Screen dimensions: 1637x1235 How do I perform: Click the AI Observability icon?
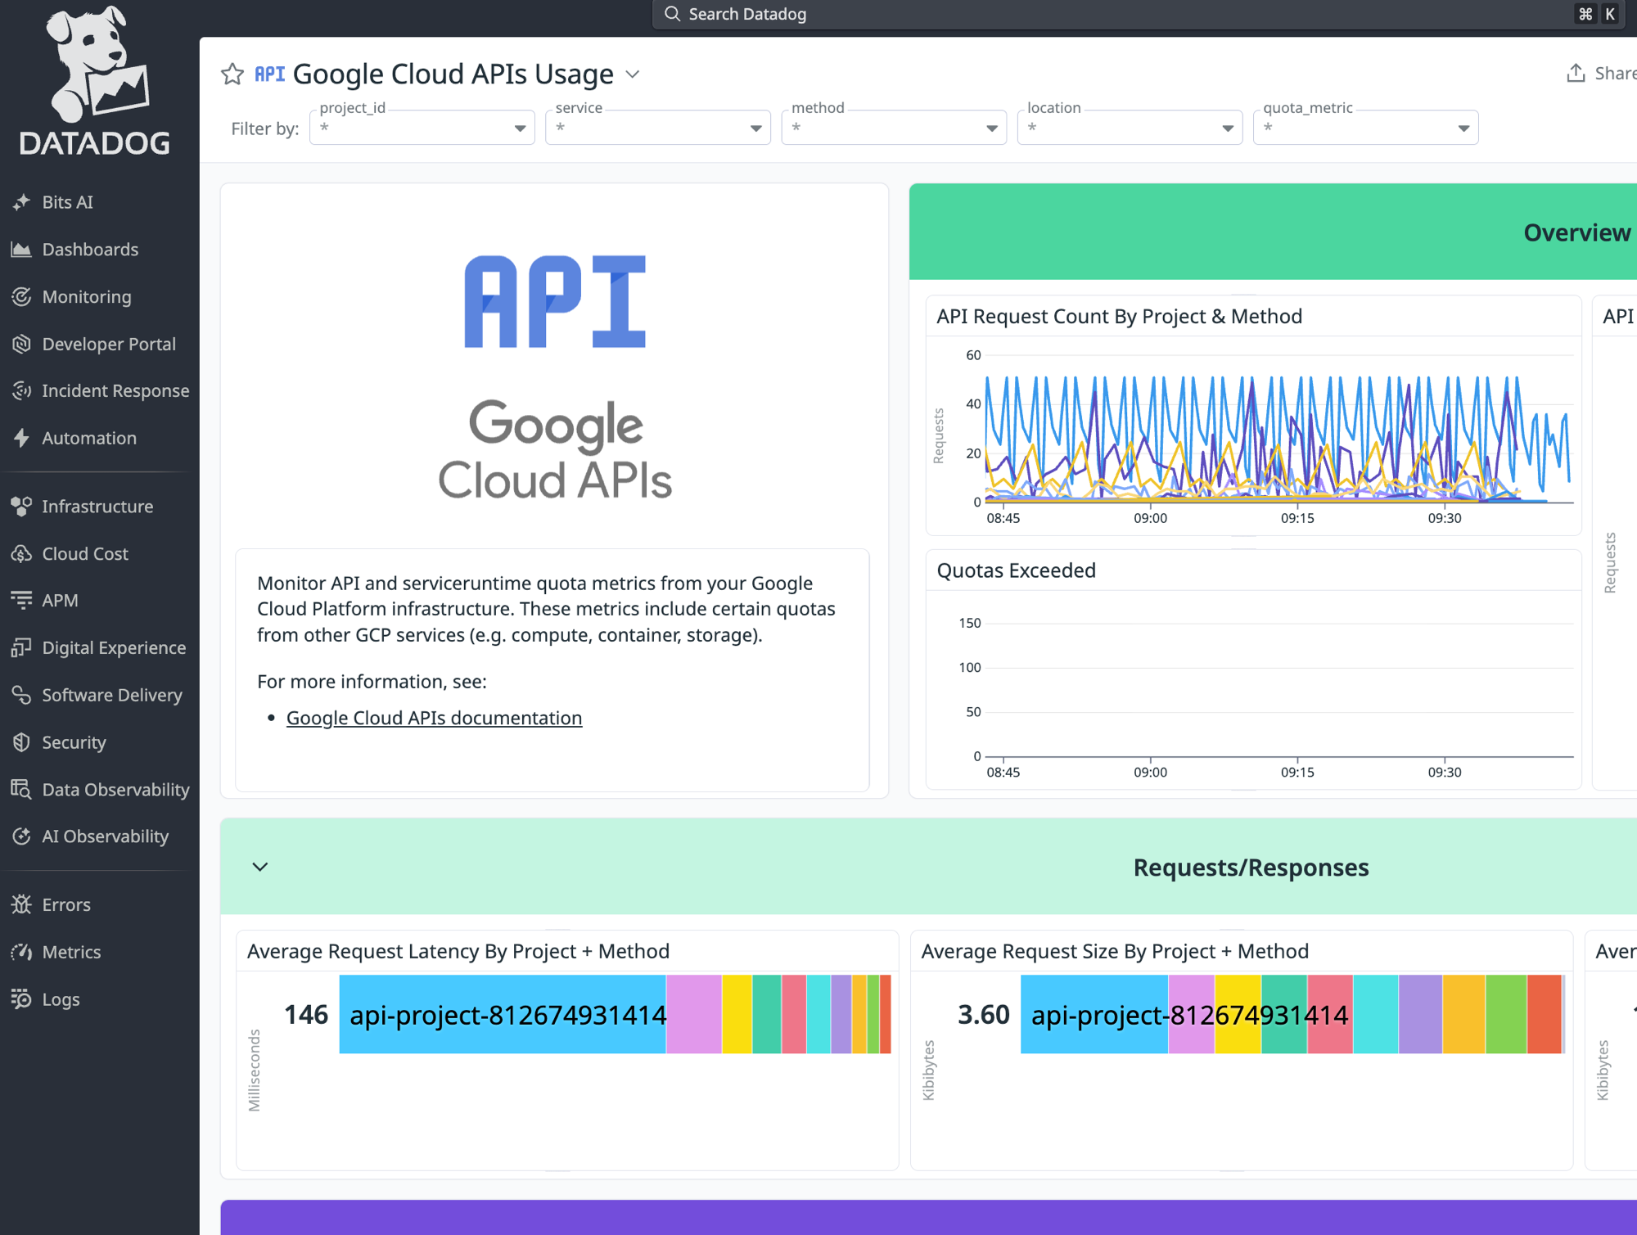pyautogui.click(x=22, y=836)
